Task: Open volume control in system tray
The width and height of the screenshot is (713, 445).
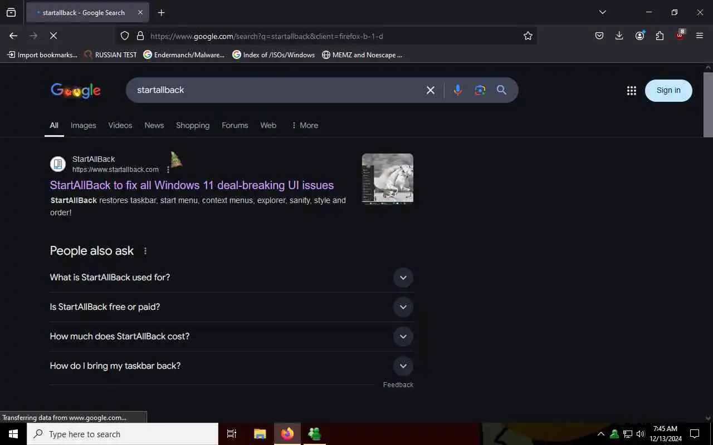Action: click(x=641, y=434)
